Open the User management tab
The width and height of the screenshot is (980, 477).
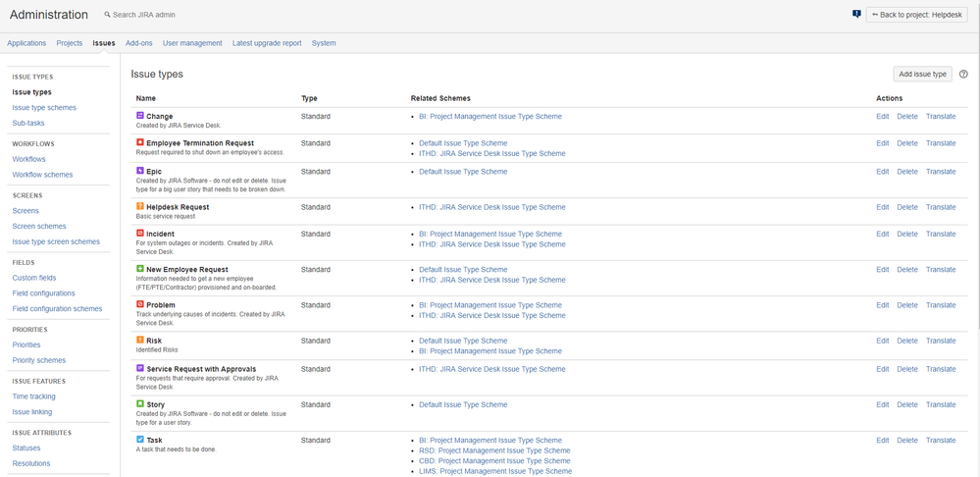click(192, 43)
